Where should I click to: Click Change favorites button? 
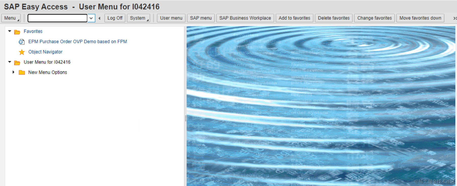(375, 18)
